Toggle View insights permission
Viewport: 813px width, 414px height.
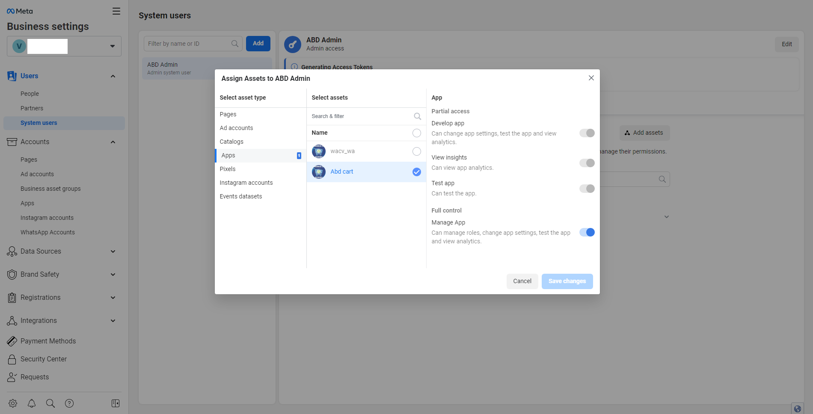pyautogui.click(x=587, y=163)
